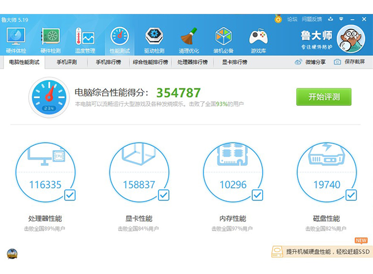The height and width of the screenshot is (274, 373).
Task: Open the 温度管理 temperature management icon
Action: click(x=85, y=40)
